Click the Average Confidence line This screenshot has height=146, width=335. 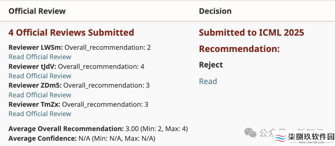coord(82,139)
